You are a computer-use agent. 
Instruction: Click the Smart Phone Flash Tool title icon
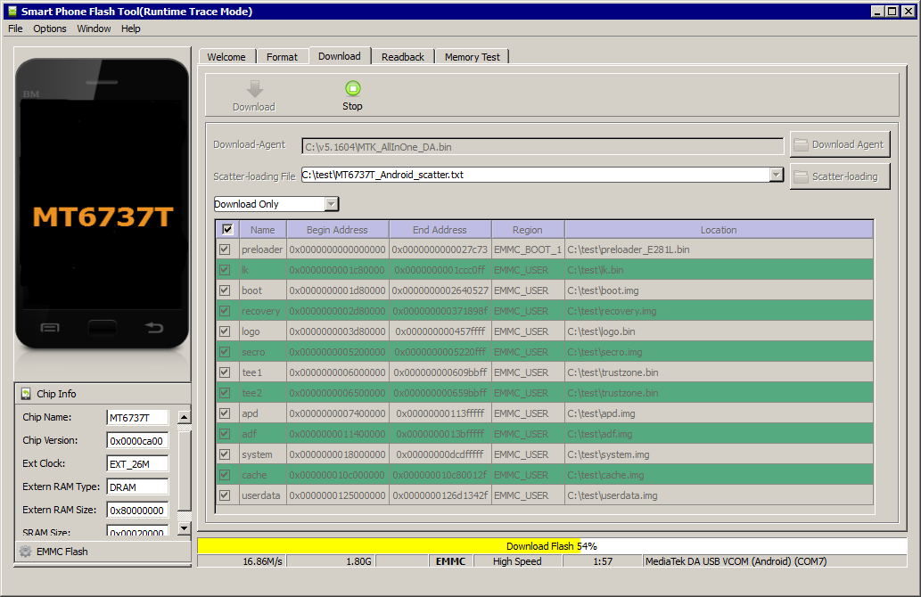12,12
